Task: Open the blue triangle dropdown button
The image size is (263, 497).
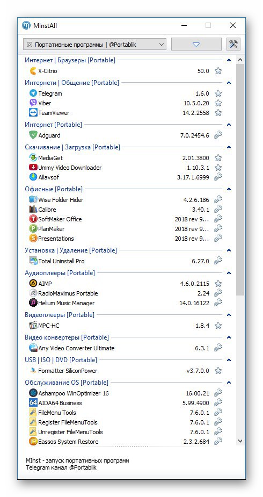Action: (x=196, y=45)
